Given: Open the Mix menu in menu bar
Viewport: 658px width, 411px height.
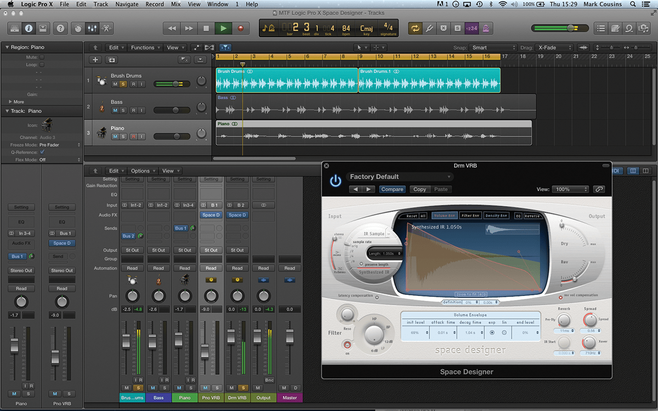Looking at the screenshot, I should 175,4.
